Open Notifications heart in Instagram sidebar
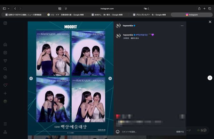 5,85
